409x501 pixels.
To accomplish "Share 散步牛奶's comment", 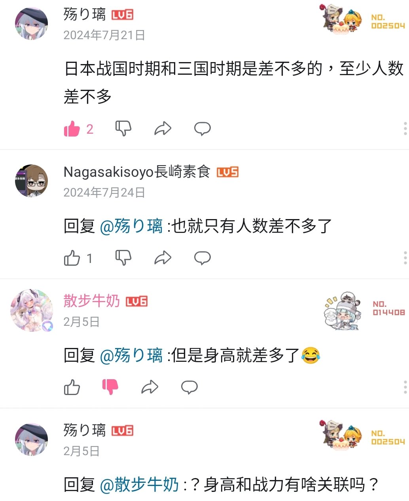I will pos(150,387).
